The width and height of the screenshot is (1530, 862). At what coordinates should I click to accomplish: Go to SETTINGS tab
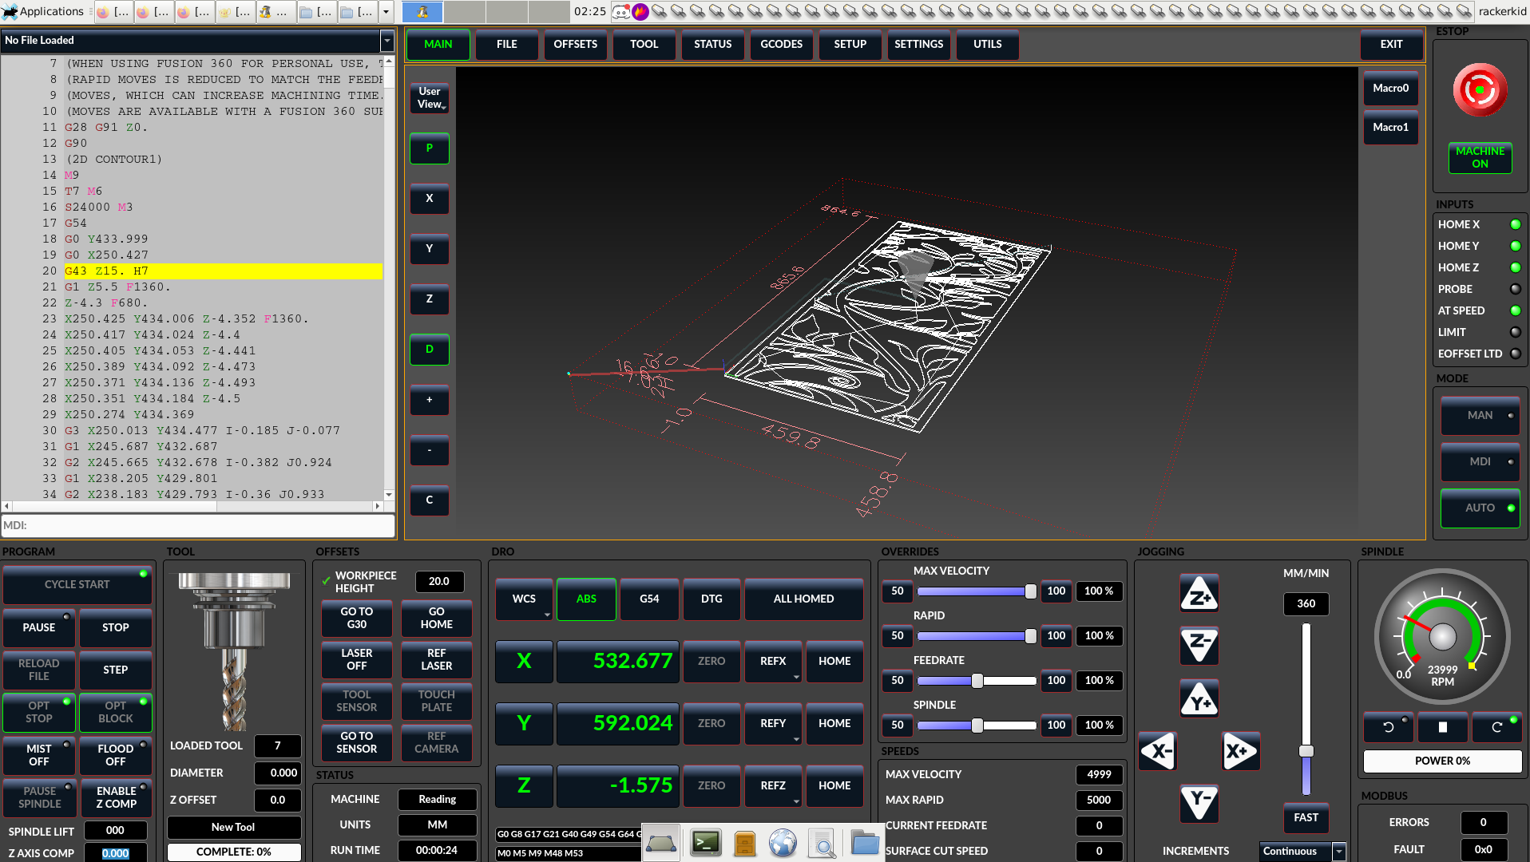[919, 45]
